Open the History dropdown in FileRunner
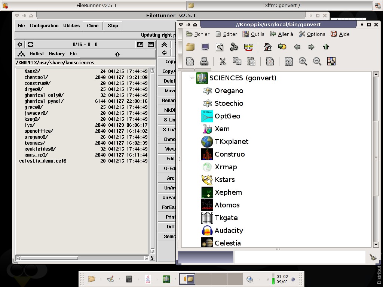 (x=56, y=54)
